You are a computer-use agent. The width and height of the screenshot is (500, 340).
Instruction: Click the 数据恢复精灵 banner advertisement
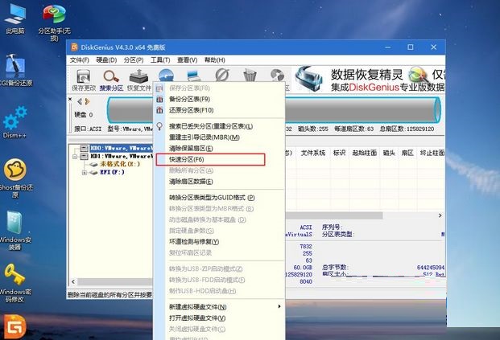point(369,80)
